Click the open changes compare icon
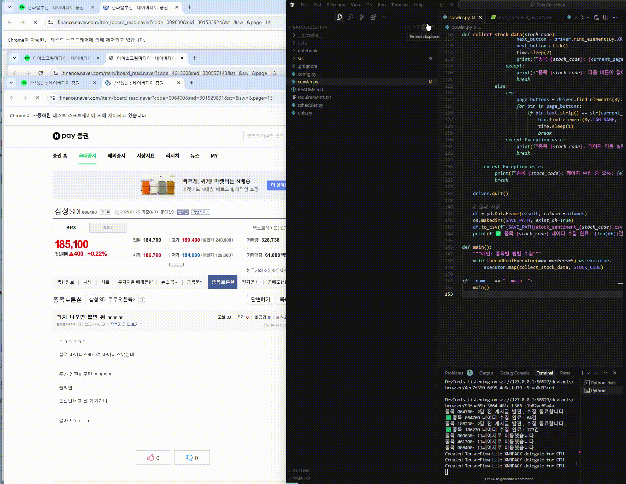Image resolution: width=626 pixels, height=484 pixels. pyautogui.click(x=596, y=17)
